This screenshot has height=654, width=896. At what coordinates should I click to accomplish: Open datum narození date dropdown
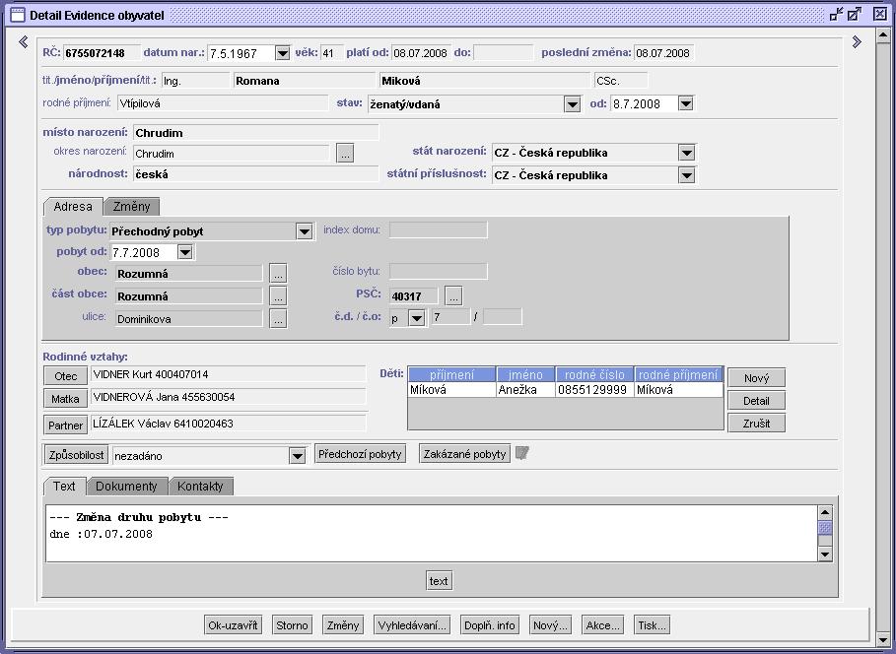tap(283, 53)
